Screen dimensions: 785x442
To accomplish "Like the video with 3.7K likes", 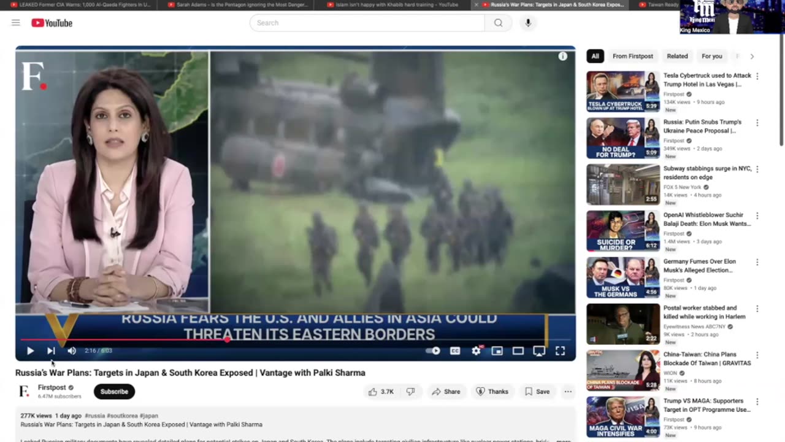I will pos(380,392).
